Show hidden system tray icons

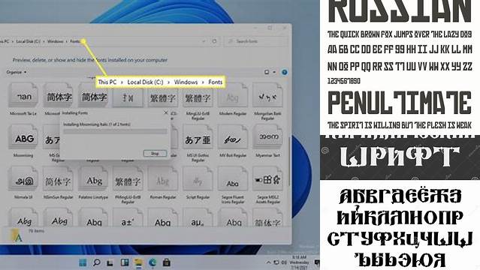click(268, 262)
